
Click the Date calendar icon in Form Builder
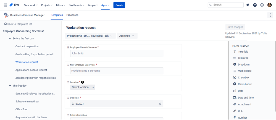(235, 91)
